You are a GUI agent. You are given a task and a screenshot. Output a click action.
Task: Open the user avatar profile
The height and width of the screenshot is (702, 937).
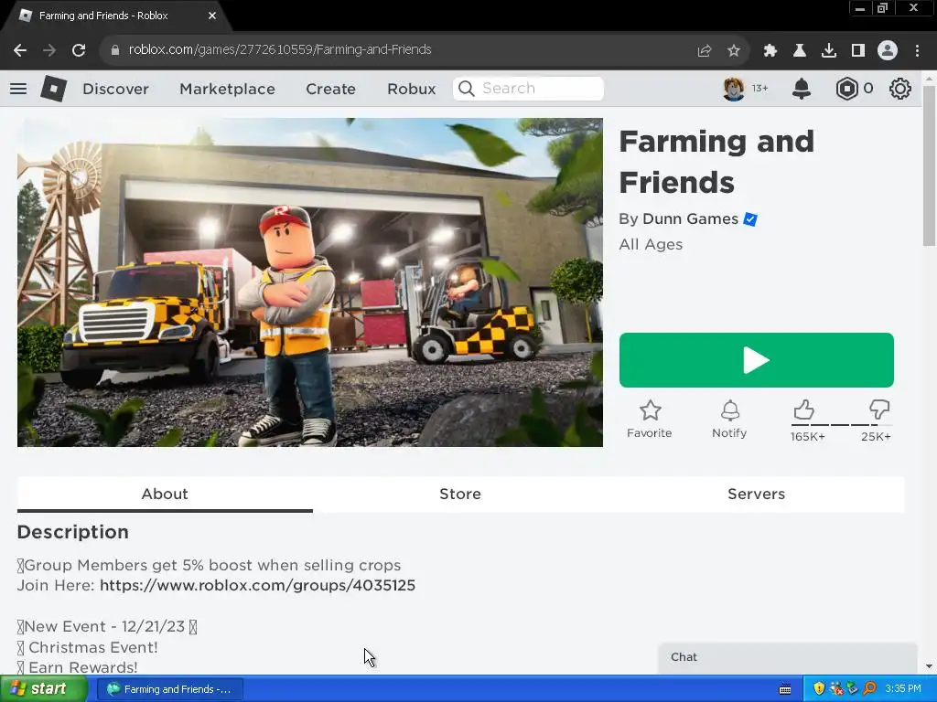[x=734, y=89]
